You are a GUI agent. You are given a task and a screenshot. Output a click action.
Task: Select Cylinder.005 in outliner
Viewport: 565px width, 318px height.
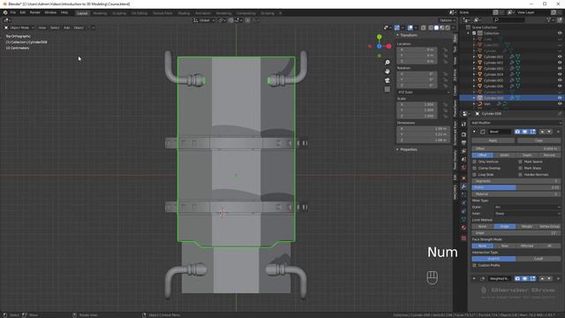(493, 80)
